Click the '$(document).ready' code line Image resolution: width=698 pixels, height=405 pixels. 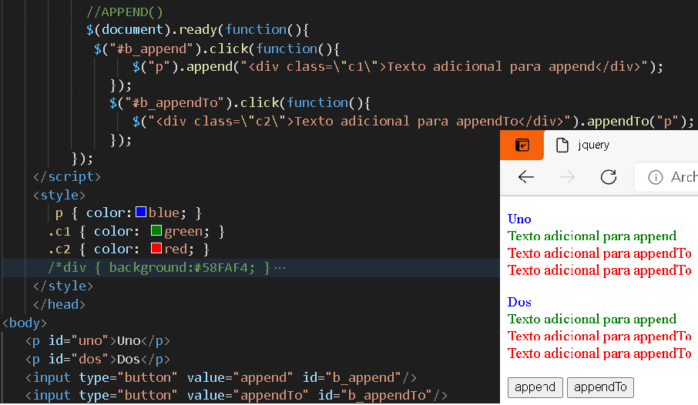tap(197, 30)
